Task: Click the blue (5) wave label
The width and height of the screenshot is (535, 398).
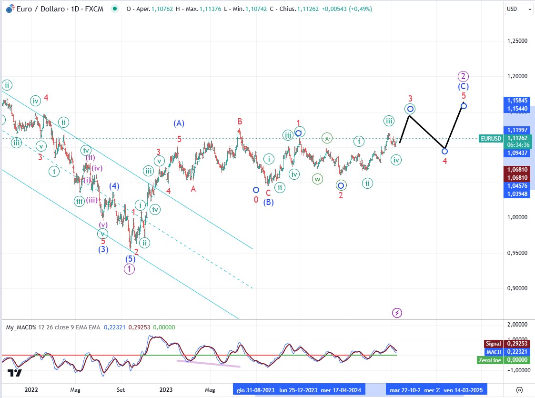Action: pyautogui.click(x=130, y=259)
